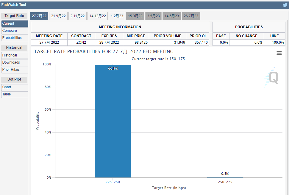Open the Dot Plot Table view
The width and height of the screenshot is (289, 195).
pyautogui.click(x=15, y=94)
